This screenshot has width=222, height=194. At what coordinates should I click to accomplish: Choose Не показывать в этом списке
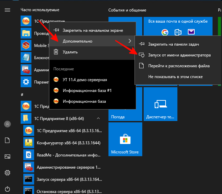point(178,77)
